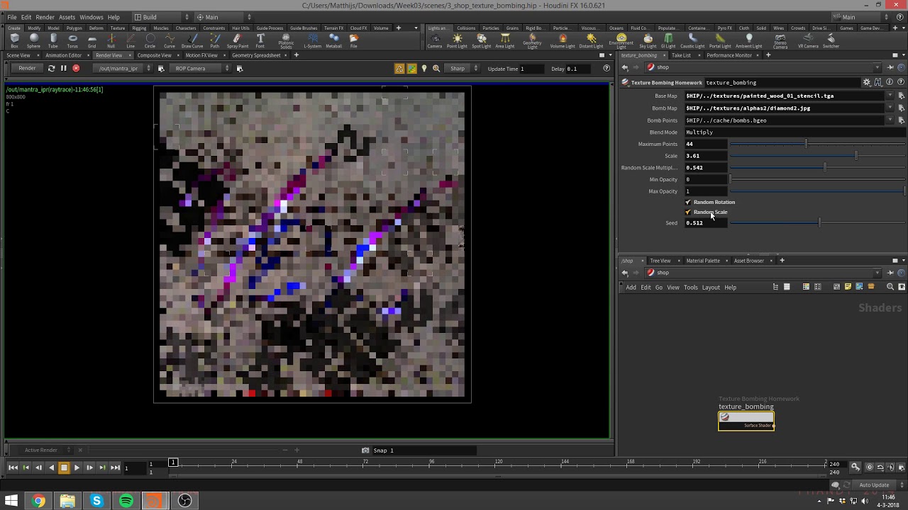This screenshot has width=908, height=510.
Task: Expand the shop path dropdown in network pane
Action: pyautogui.click(x=877, y=273)
